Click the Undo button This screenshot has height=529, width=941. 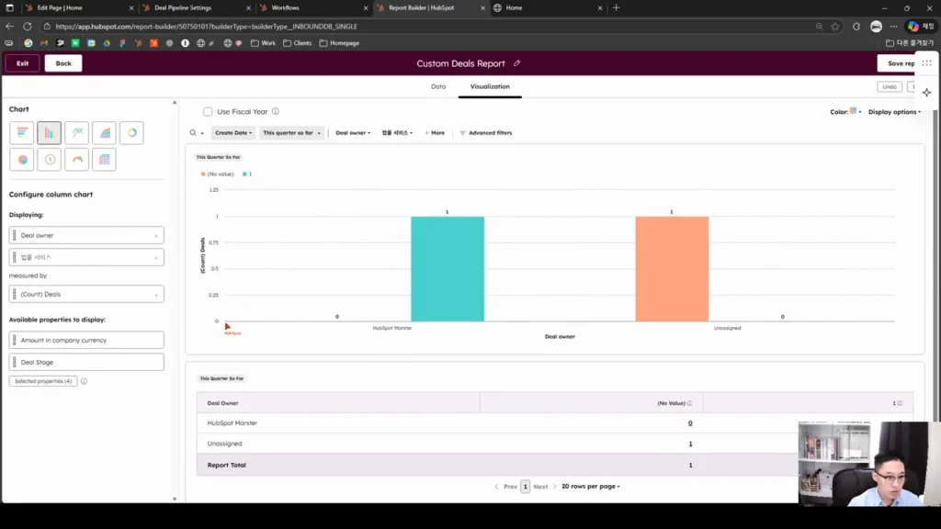click(889, 86)
